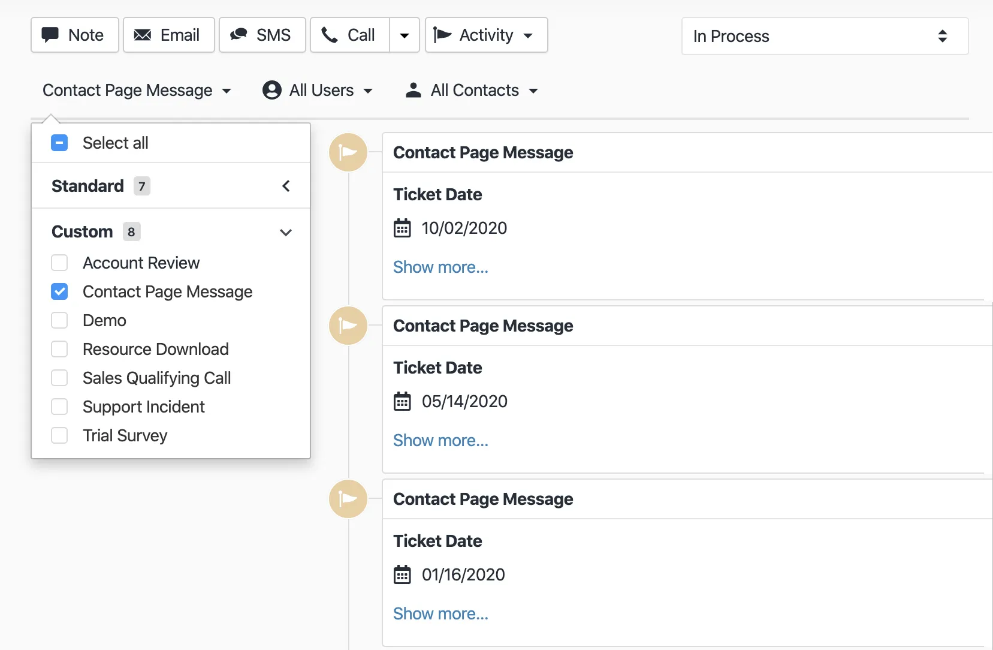This screenshot has width=993, height=650.
Task: Click the All Users person circle icon
Action: click(272, 90)
